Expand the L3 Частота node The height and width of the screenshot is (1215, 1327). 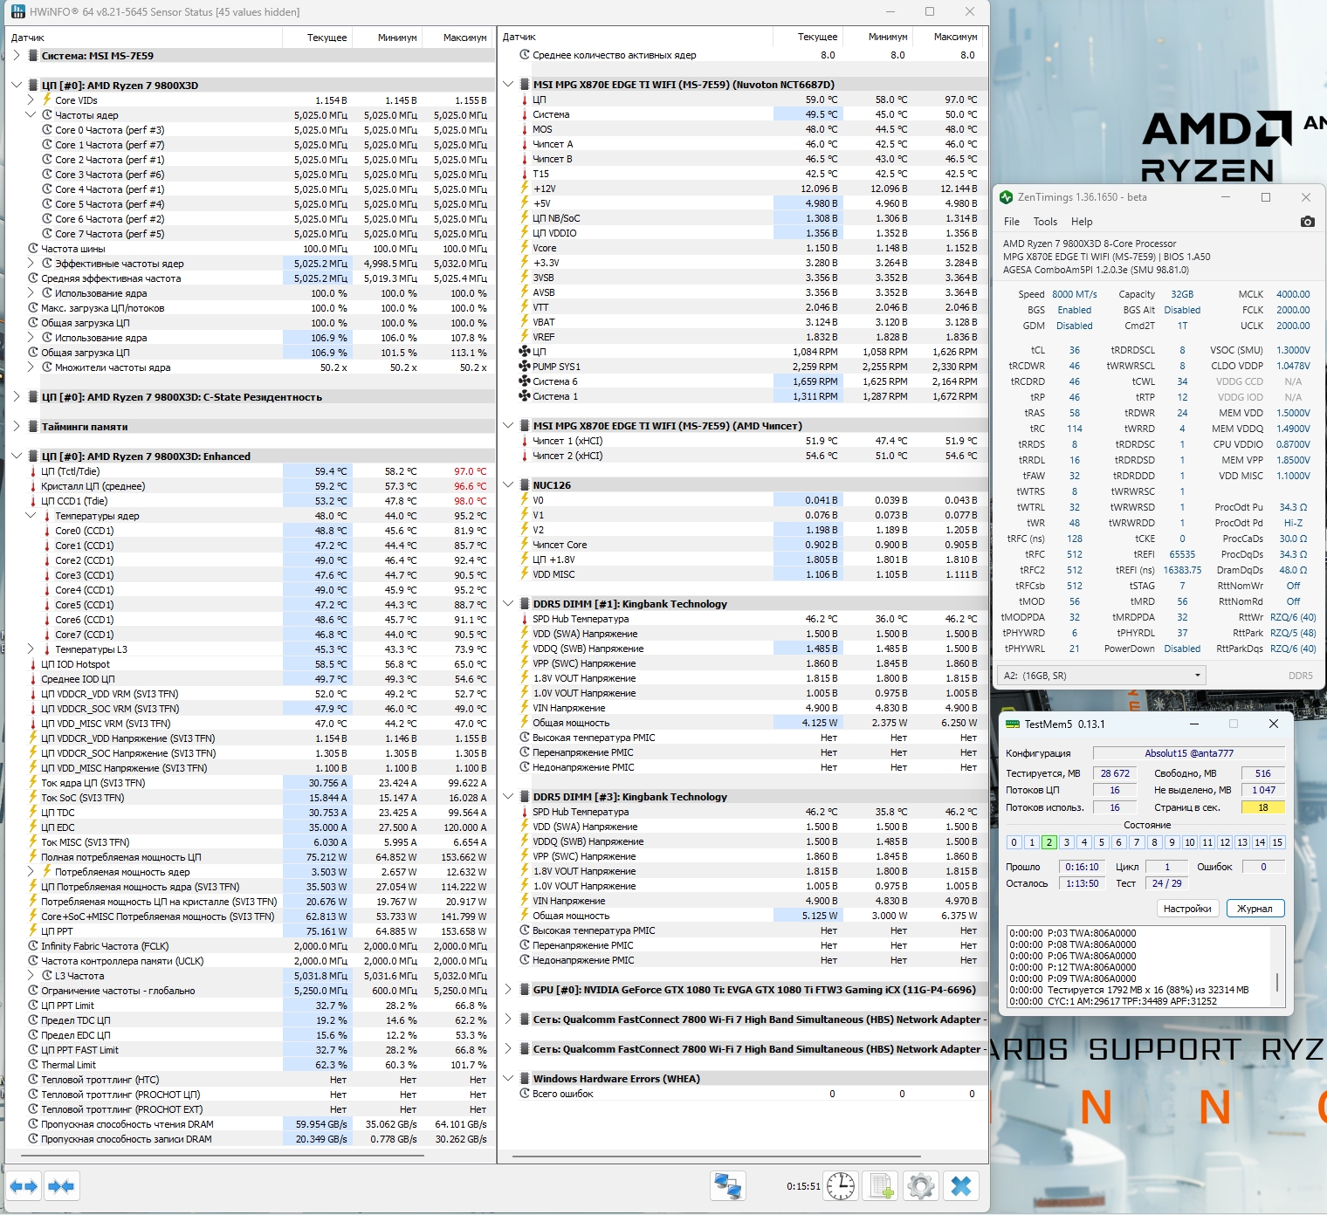[31, 976]
